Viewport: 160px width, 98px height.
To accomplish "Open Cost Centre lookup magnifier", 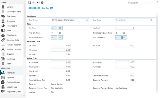I will pos(87,20).
